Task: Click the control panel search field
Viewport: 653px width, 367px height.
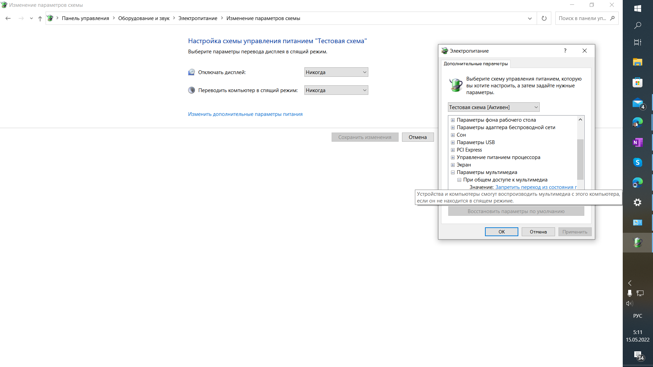Action: (582, 18)
